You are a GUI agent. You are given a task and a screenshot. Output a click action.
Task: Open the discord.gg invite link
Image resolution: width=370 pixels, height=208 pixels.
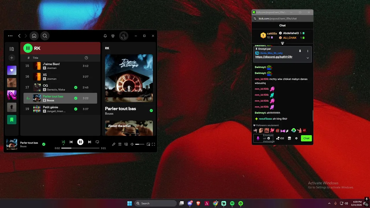(x=274, y=57)
